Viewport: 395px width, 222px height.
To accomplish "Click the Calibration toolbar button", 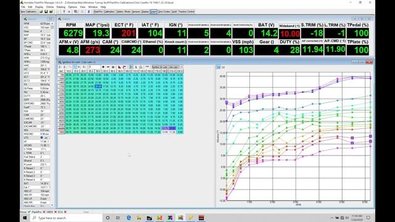I will click(109, 12).
